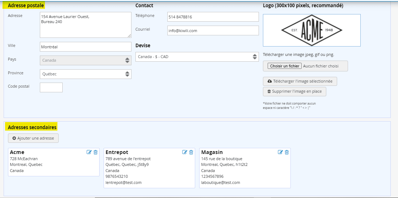Image resolution: width=398 pixels, height=198 pixels.
Task: Click the text 789 avenue de l'entrepot
Action: [128, 159]
